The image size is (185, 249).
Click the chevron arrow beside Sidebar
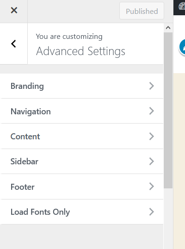(x=152, y=162)
